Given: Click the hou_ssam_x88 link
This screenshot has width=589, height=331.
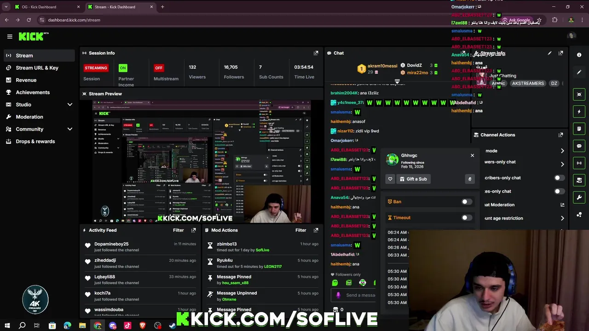Looking at the screenshot, I should [x=235, y=283].
